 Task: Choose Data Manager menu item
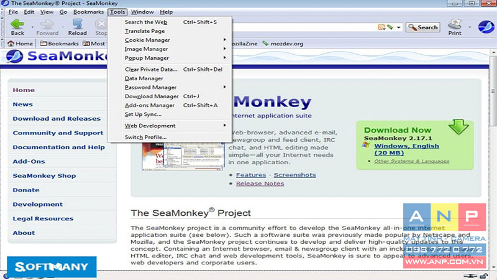[170, 78]
